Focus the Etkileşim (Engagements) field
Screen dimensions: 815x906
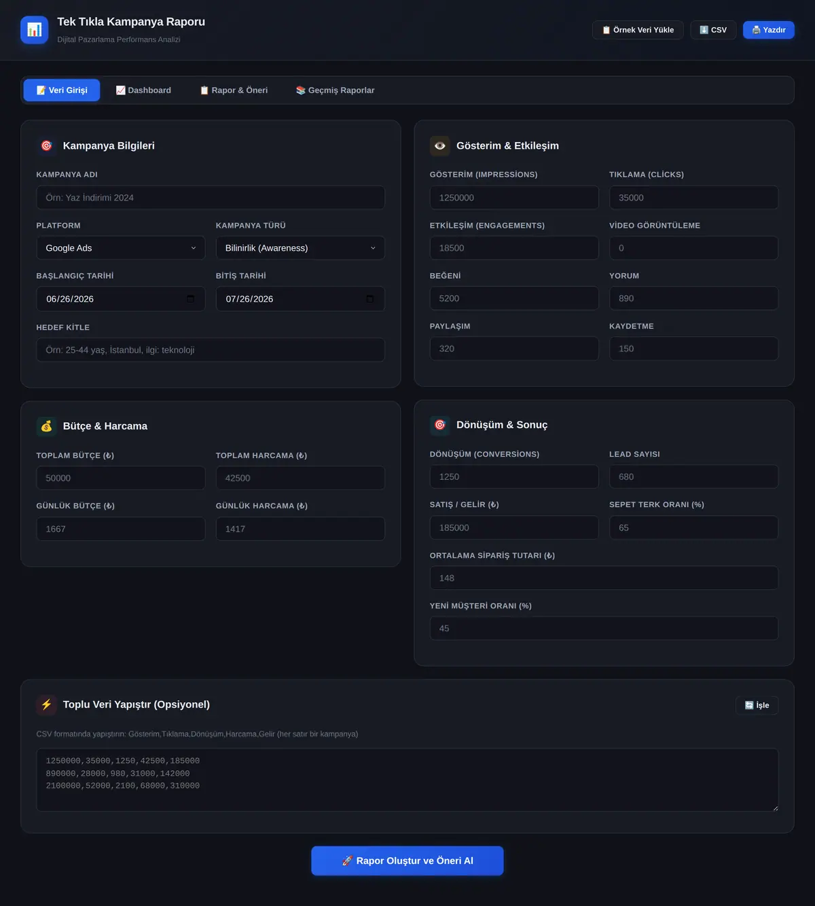point(514,248)
